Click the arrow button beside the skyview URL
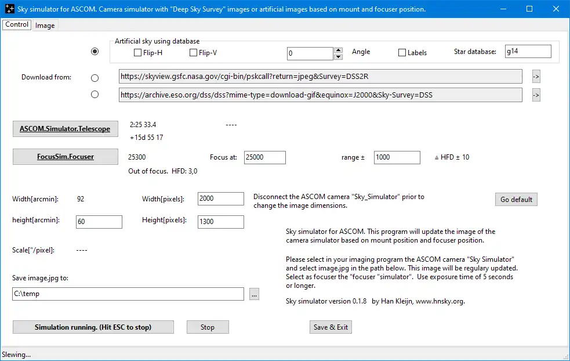This screenshot has height=361, width=570. (x=536, y=77)
